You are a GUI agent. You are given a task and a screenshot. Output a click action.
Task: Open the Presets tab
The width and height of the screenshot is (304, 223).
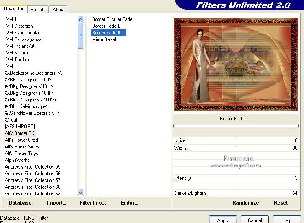click(38, 10)
